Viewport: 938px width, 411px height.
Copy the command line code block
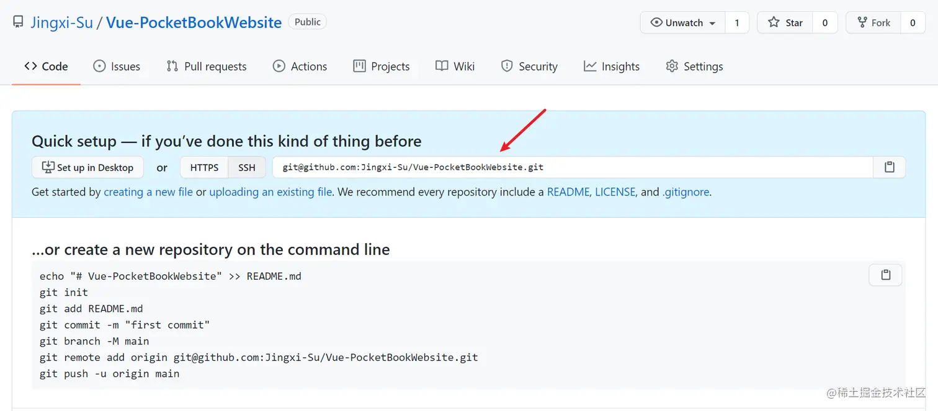click(x=885, y=275)
